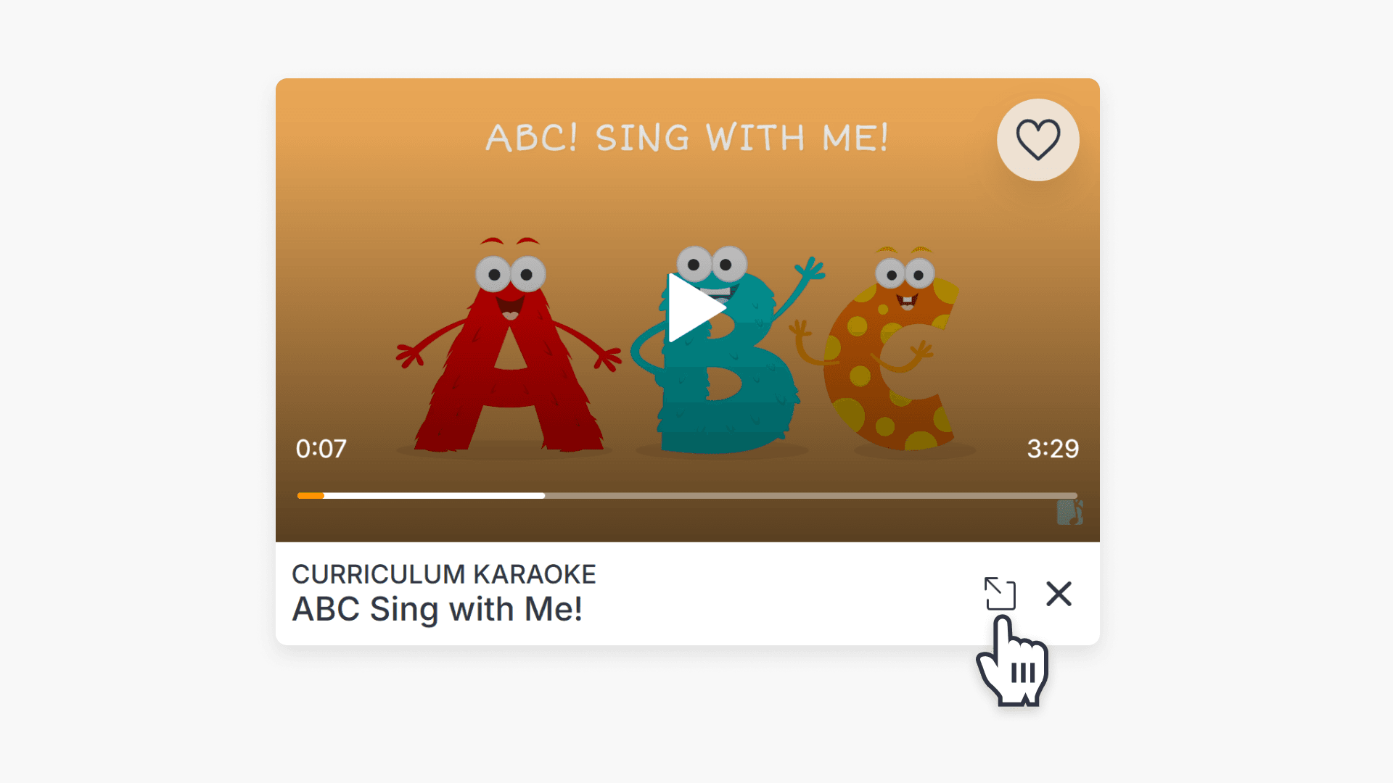Click the orange played portion of progress bar
1393x783 pixels.
coord(311,496)
